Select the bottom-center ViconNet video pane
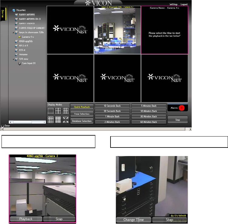This screenshot has width=228, height=224. tap(117, 78)
